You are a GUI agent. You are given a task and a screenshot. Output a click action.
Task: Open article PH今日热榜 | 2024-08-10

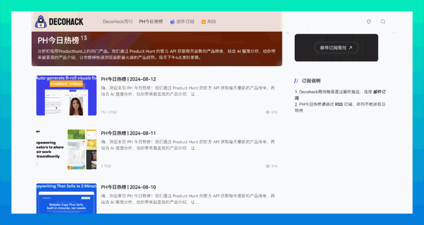point(128,187)
